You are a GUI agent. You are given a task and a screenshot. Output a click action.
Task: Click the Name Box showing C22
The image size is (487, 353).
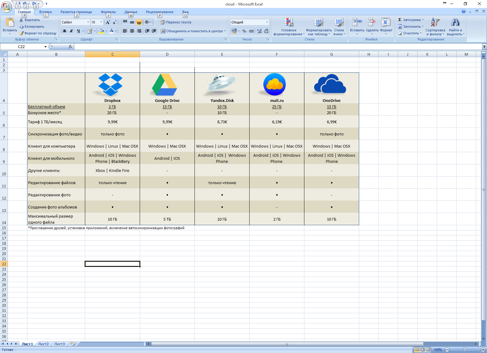[21, 47]
